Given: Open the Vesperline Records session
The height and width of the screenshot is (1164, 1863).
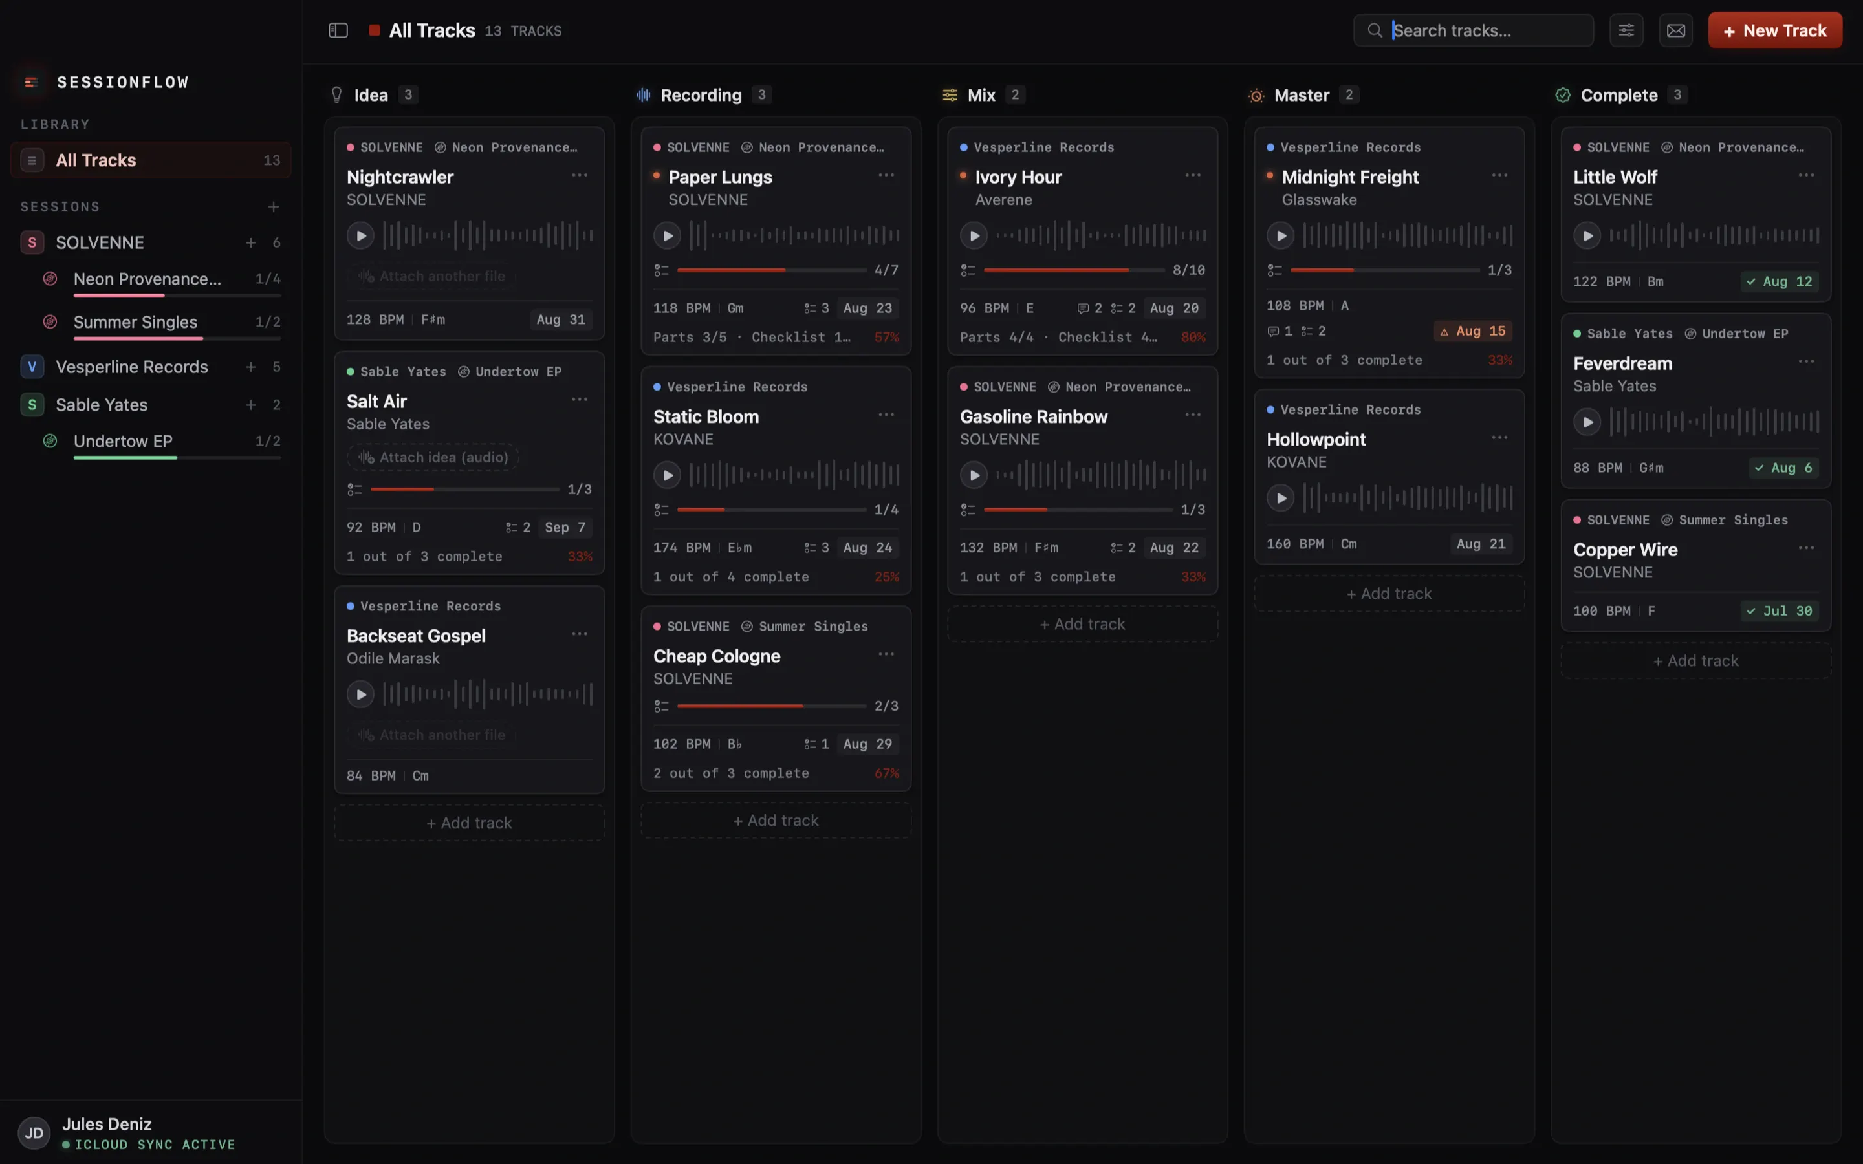Looking at the screenshot, I should pos(151,367).
